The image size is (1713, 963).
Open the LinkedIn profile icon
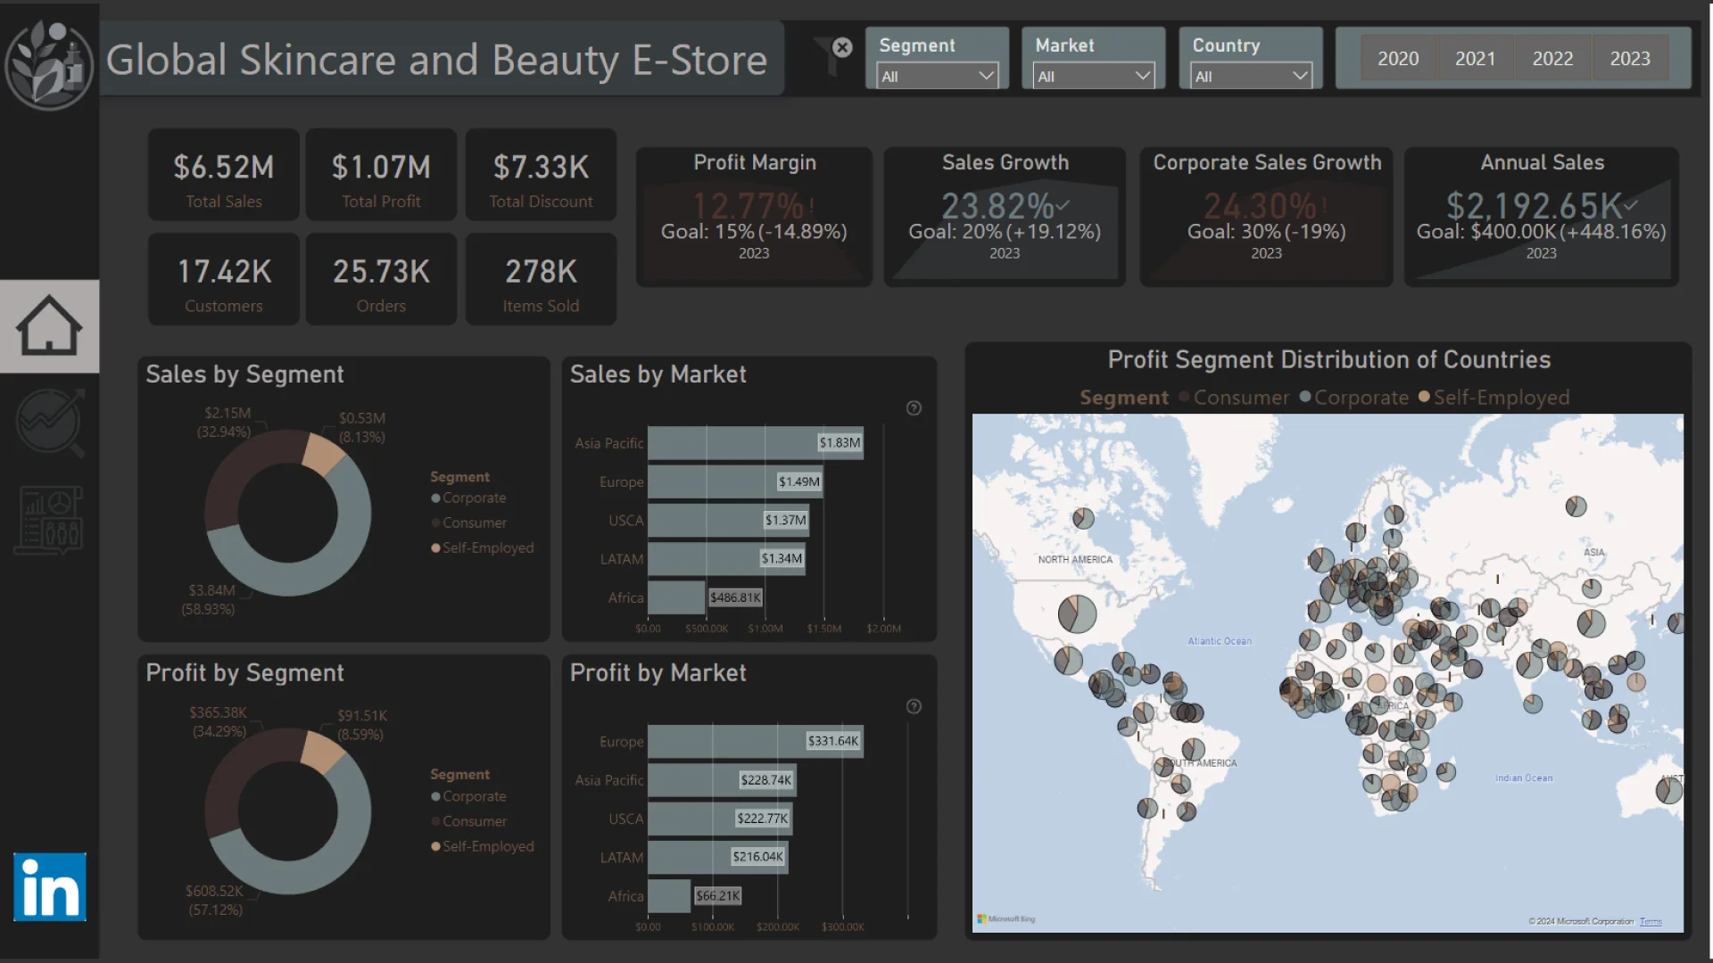pos(50,886)
